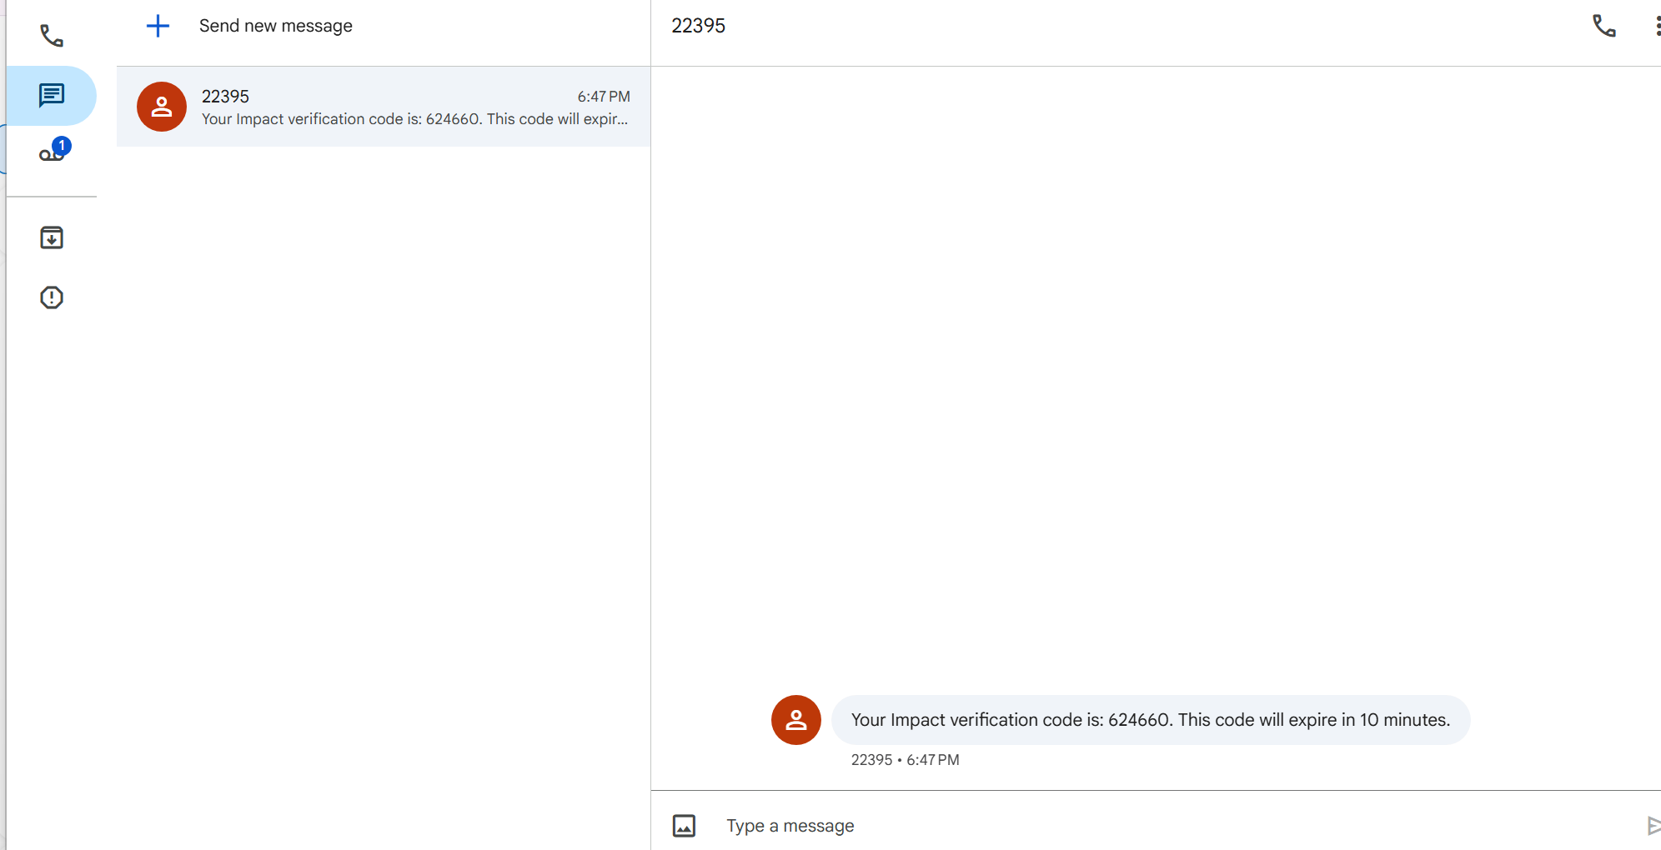Open the 22395 conversation in list
The height and width of the screenshot is (850, 1661).
(384, 107)
